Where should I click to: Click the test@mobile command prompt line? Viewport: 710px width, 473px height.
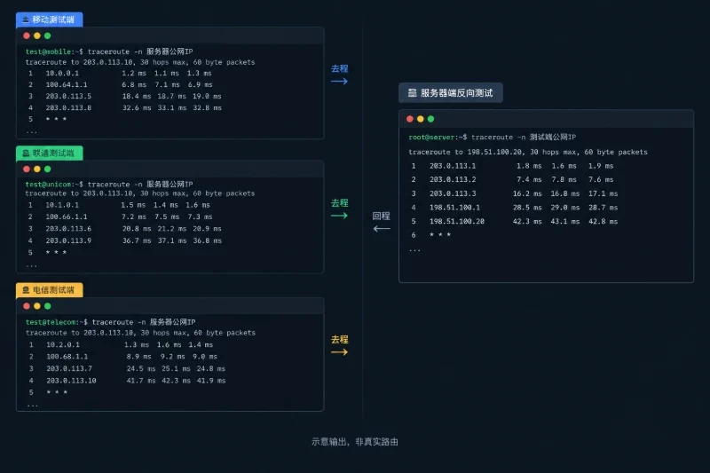109,51
